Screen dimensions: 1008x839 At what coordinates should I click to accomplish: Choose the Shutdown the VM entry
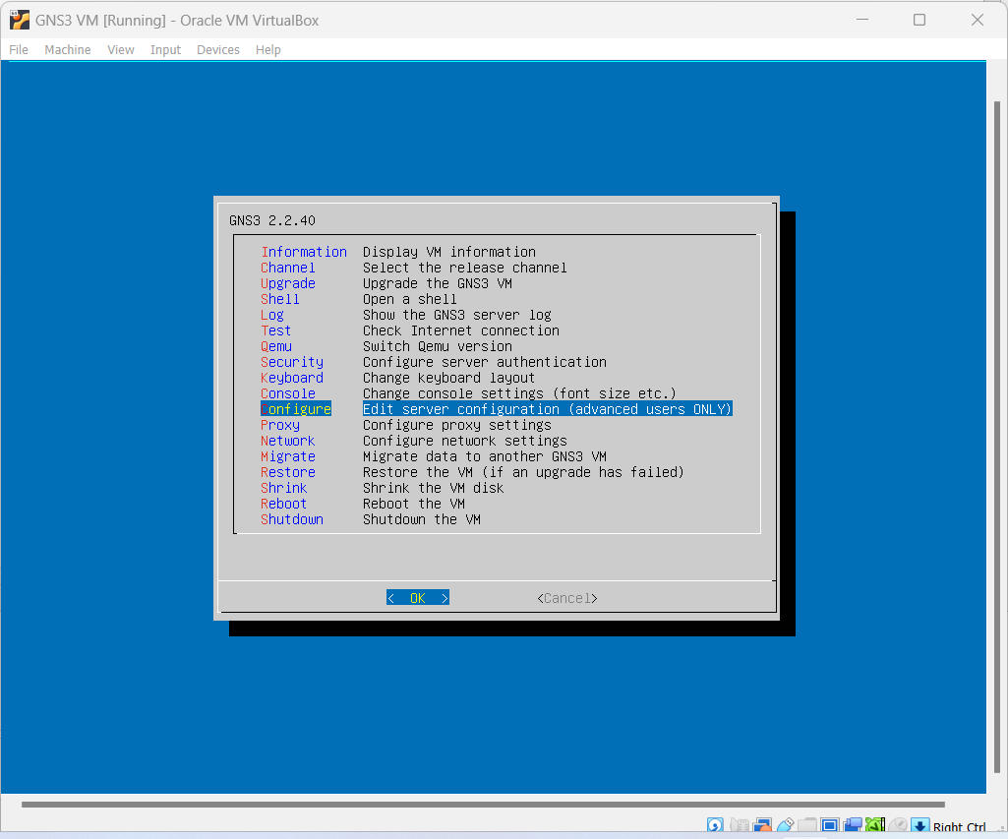coord(371,519)
